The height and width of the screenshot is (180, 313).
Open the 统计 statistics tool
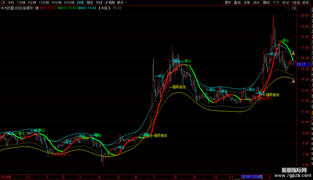[256, 2]
